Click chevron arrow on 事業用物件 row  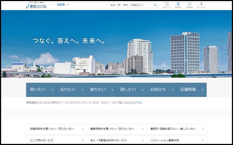pyautogui.click(x=142, y=129)
